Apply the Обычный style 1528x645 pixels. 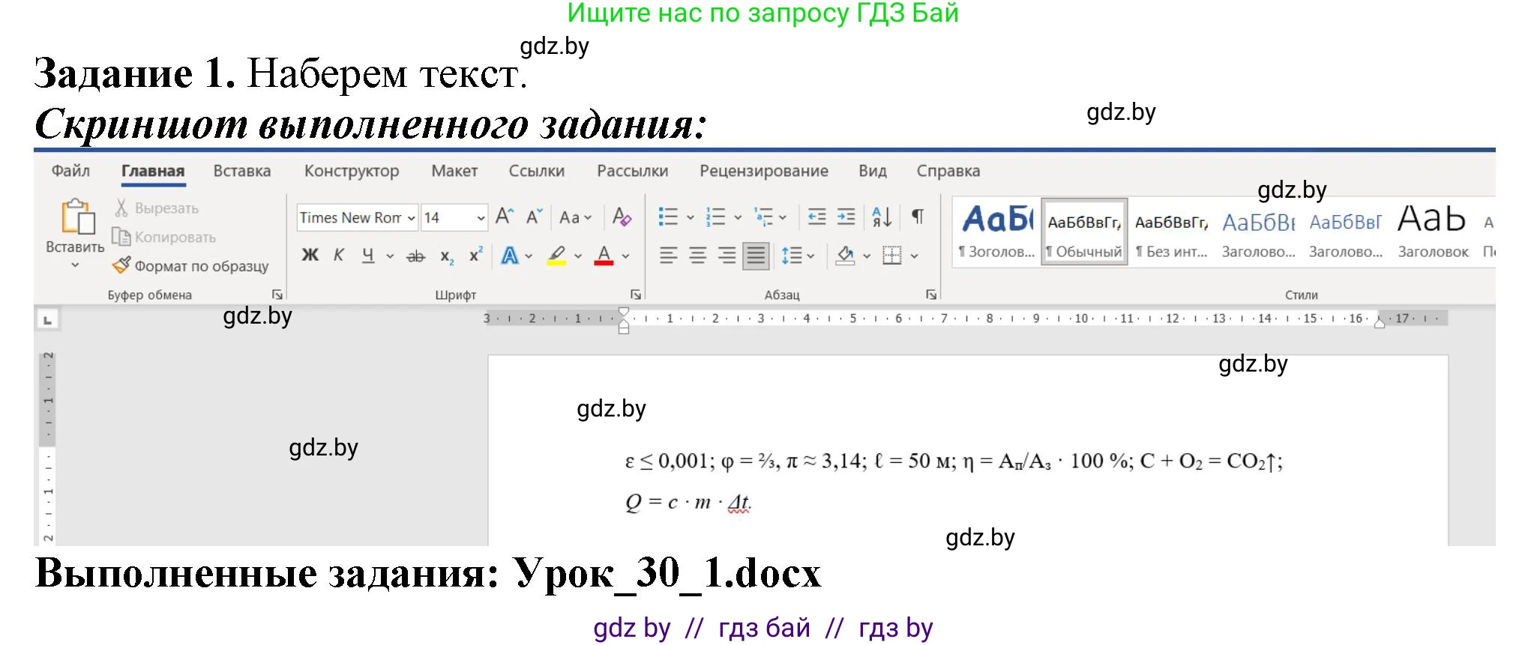[x=1084, y=232]
